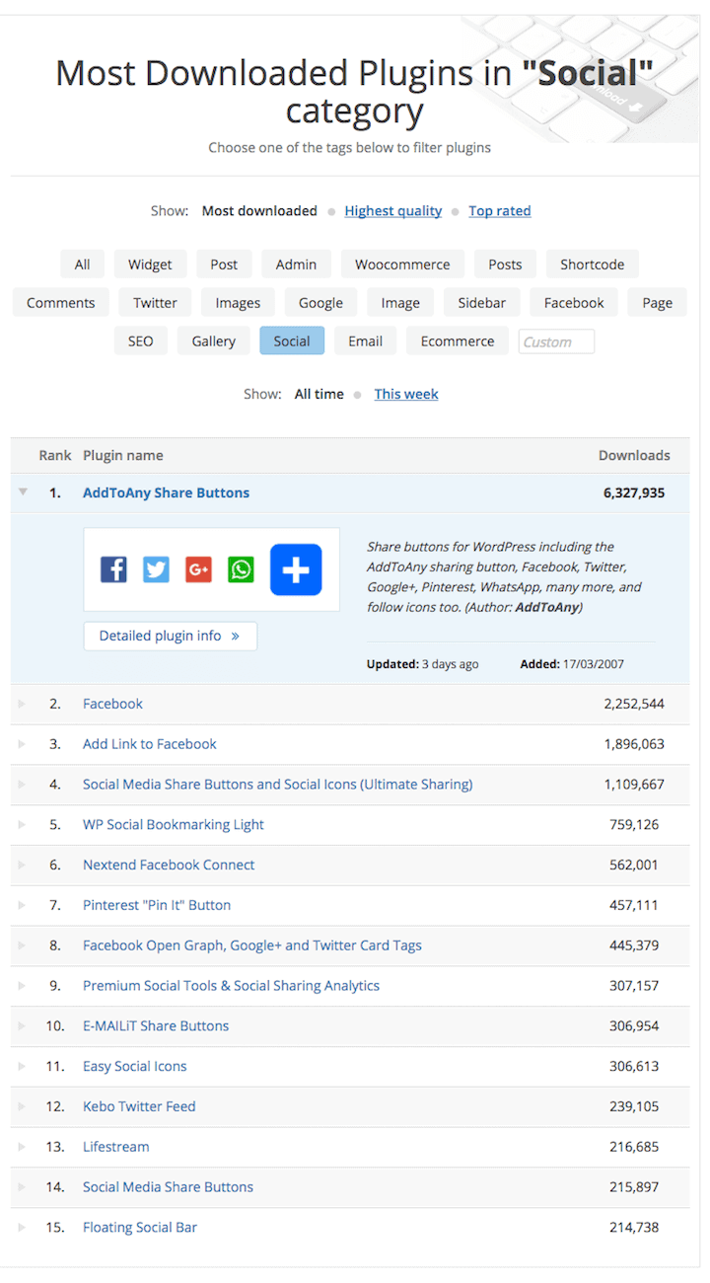Choose the Page tag
Viewport: 710px width, 1283px height.
(658, 303)
